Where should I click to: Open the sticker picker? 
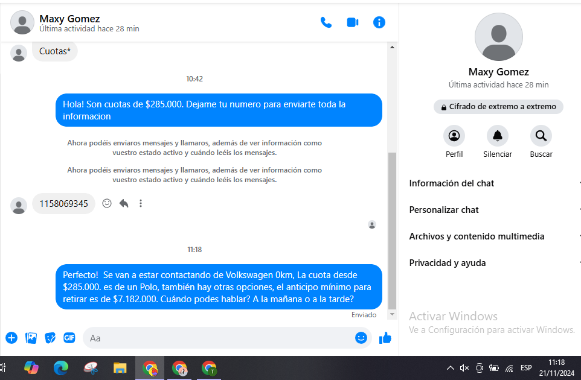tap(50, 338)
